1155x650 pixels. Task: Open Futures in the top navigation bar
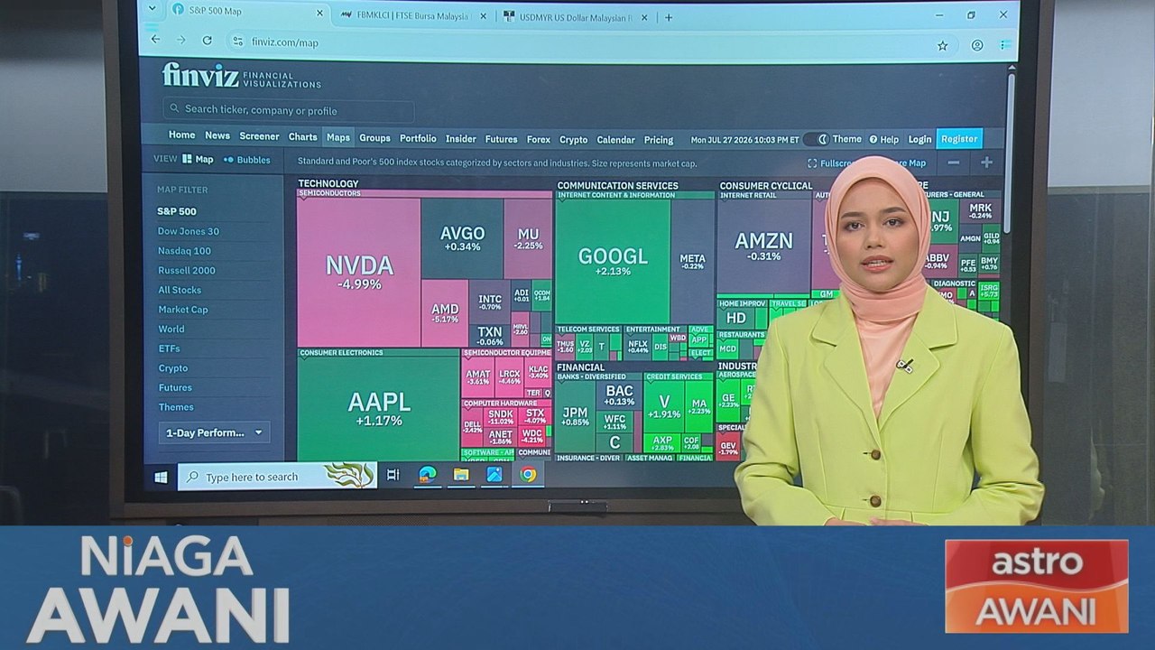(x=501, y=139)
